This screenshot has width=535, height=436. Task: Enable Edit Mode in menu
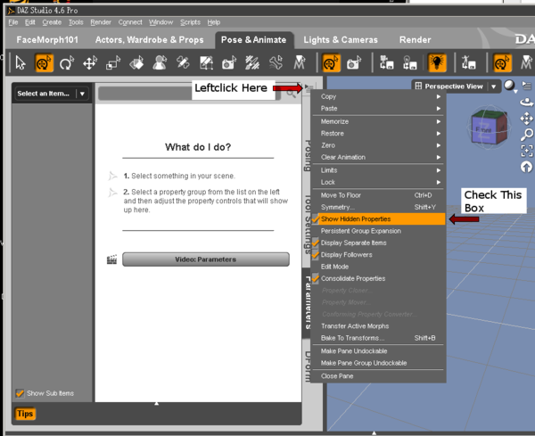click(x=378, y=267)
